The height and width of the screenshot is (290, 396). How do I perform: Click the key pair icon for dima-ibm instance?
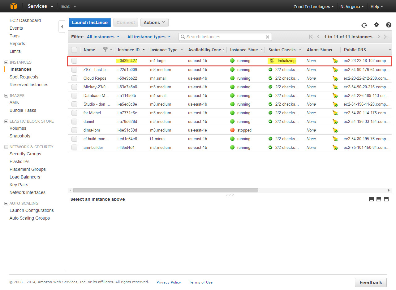coord(335,130)
